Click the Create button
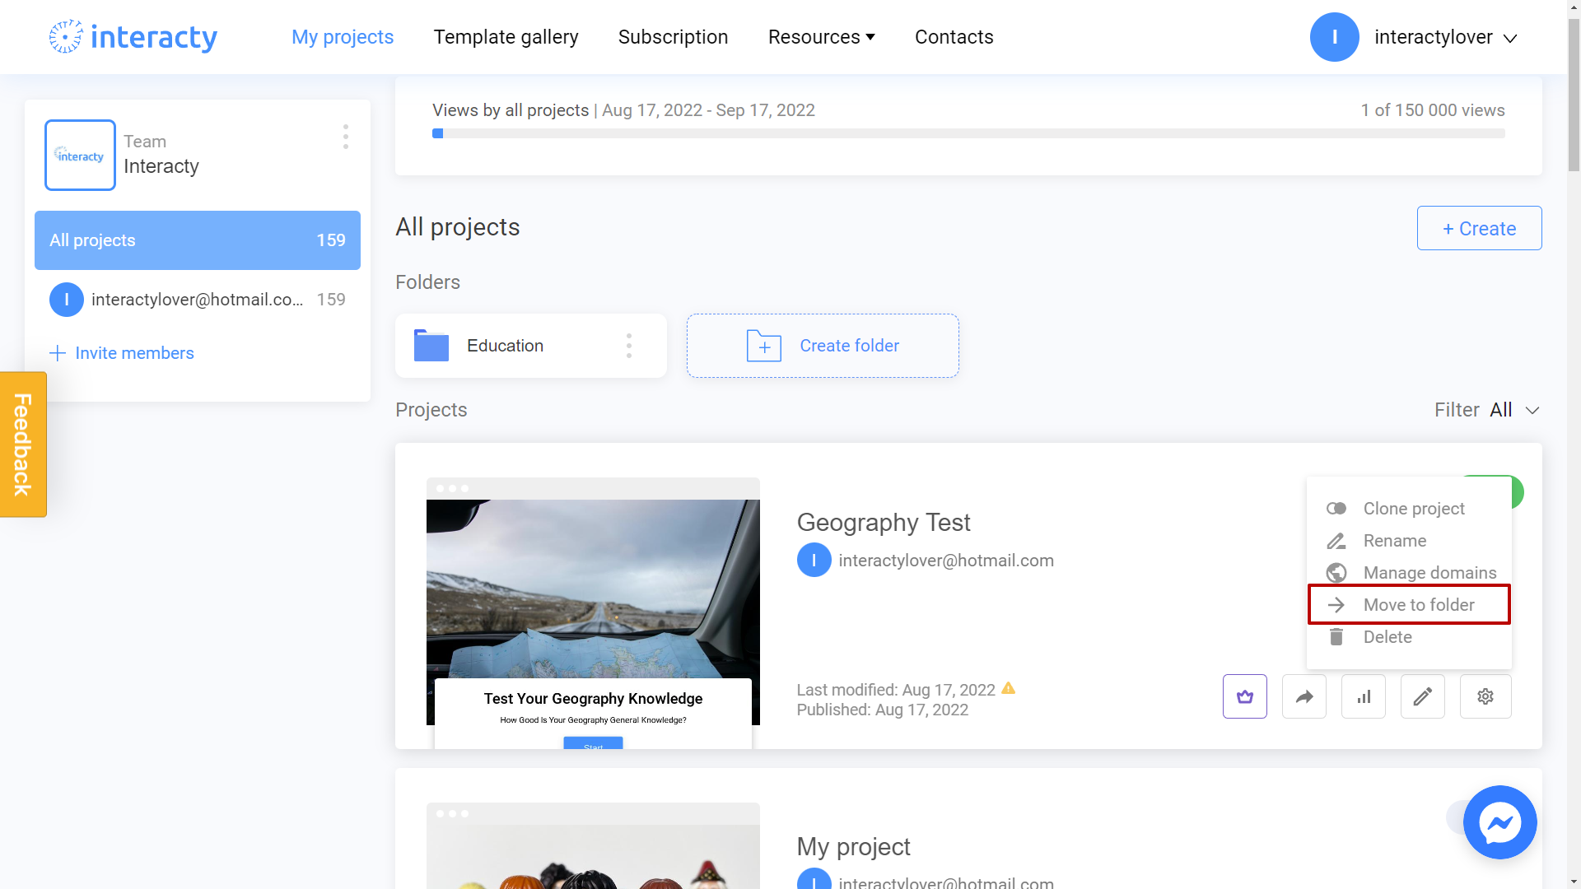 click(x=1478, y=228)
